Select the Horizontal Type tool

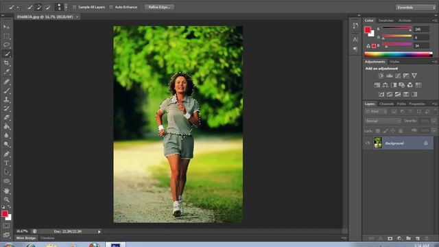click(x=6, y=163)
